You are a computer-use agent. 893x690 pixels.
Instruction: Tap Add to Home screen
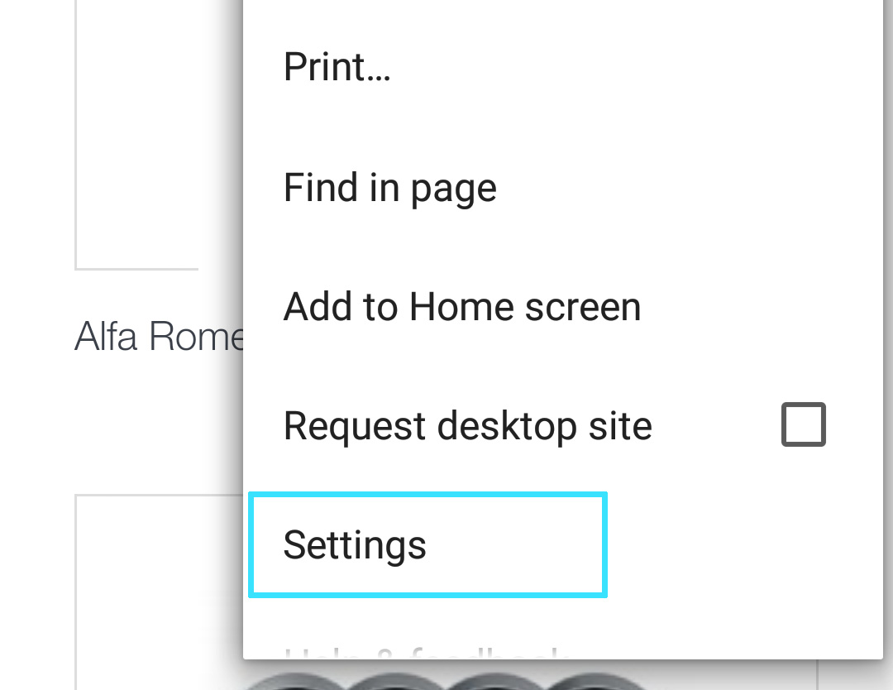[x=461, y=307]
